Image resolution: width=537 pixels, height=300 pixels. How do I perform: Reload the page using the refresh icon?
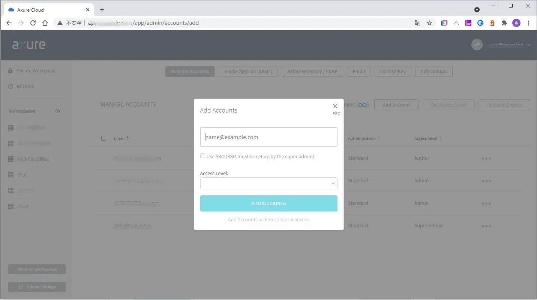(x=33, y=23)
